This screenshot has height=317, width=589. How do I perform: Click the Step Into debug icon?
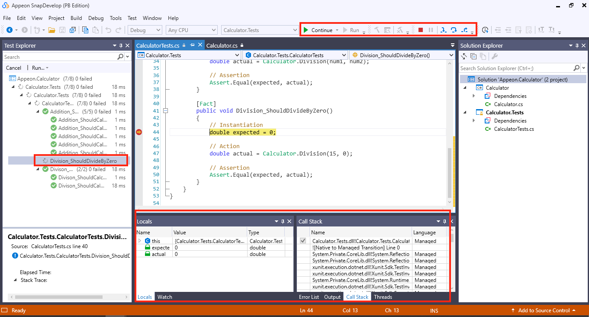pyautogui.click(x=443, y=30)
